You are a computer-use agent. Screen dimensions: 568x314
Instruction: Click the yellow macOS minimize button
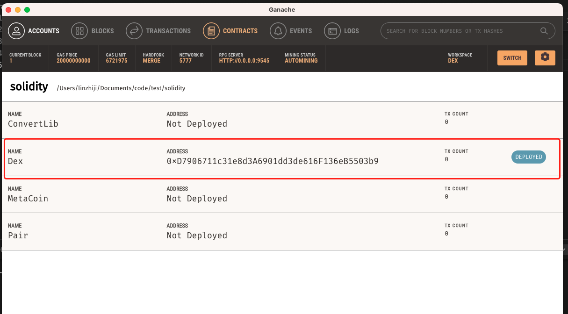pyautogui.click(x=18, y=10)
